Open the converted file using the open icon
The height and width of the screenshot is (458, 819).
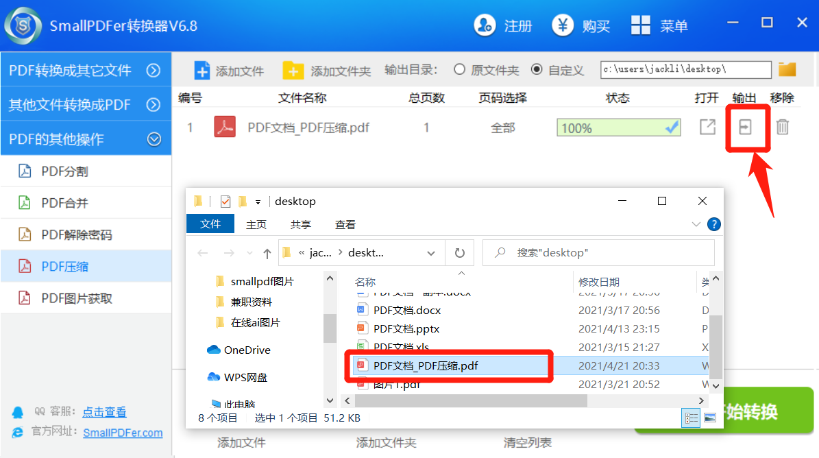[x=707, y=128]
